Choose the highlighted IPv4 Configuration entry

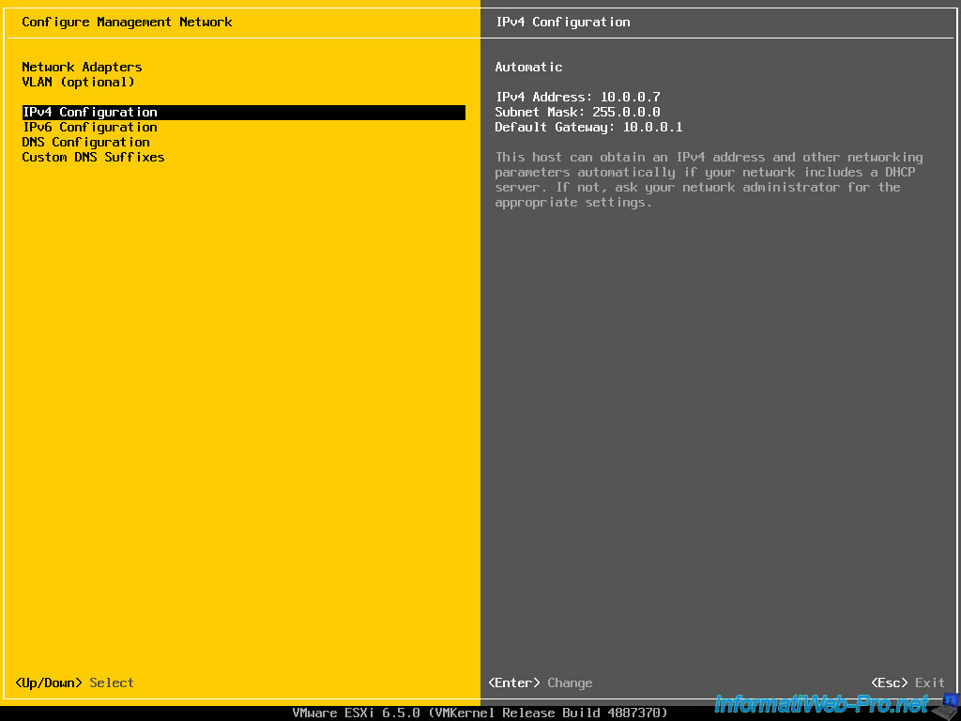click(x=243, y=113)
